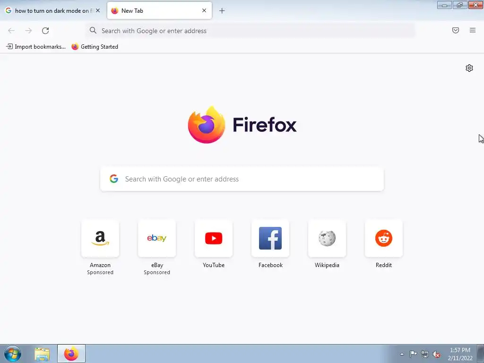484x363 pixels.
Task: Click the address bar search field
Action: (250, 31)
